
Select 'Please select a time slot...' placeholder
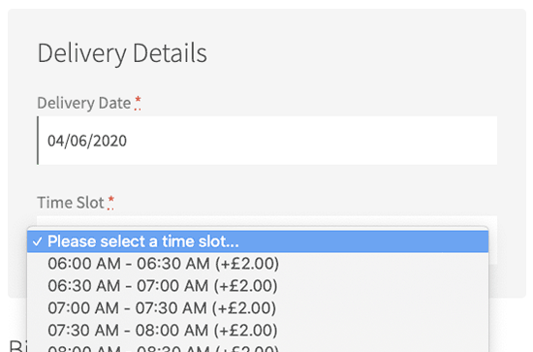click(x=258, y=241)
